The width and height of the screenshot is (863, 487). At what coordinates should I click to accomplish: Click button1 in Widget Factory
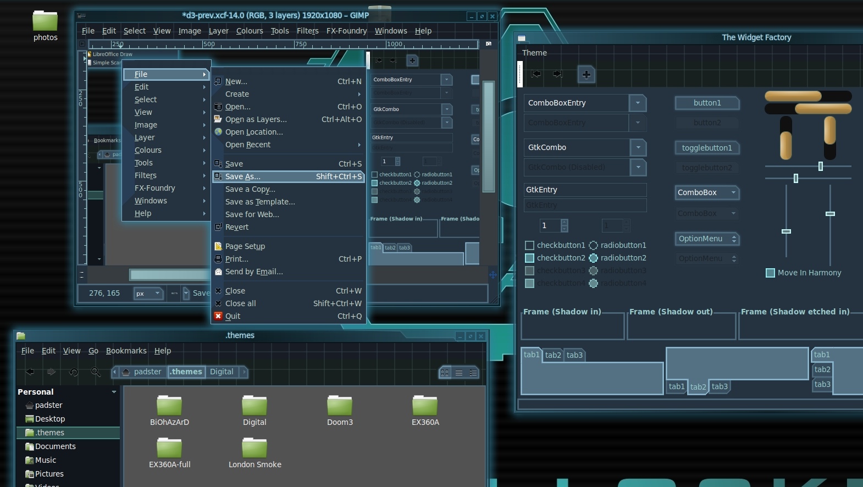click(x=707, y=103)
